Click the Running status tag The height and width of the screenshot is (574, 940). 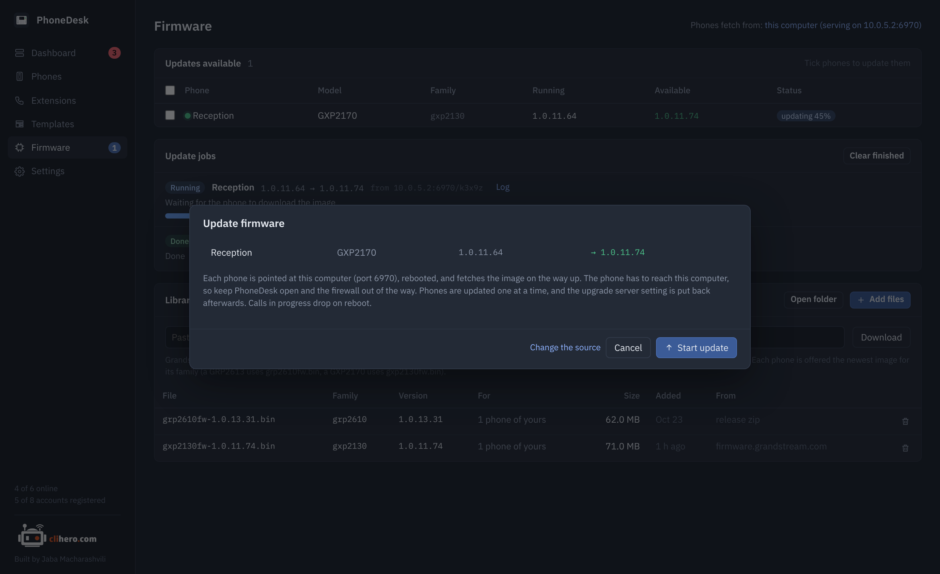(185, 188)
